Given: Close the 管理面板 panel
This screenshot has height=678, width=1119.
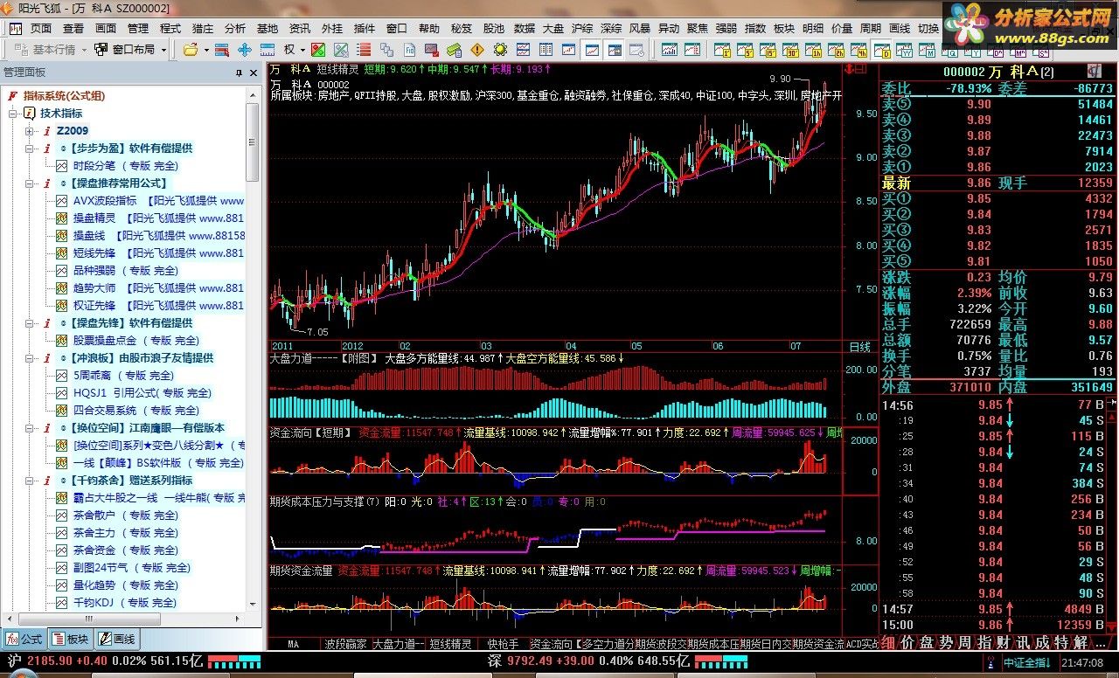Looking at the screenshot, I should [x=254, y=73].
